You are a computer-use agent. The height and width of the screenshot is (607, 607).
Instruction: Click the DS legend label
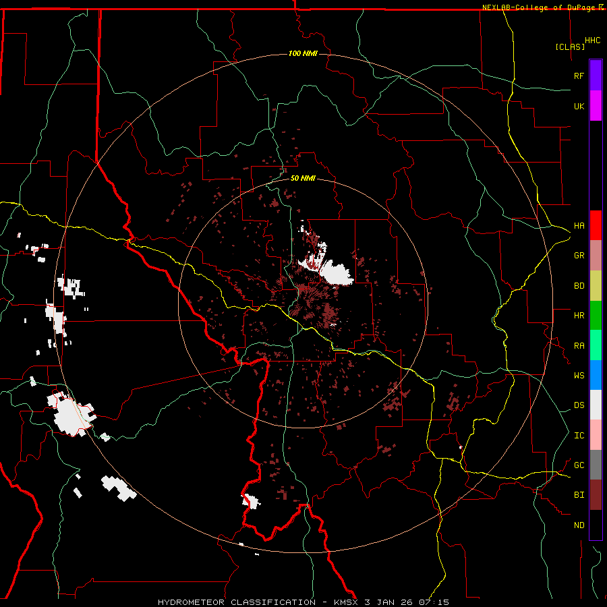point(579,405)
